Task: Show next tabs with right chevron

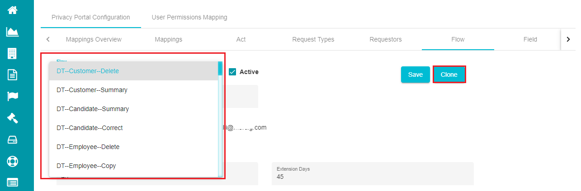Action: [x=568, y=39]
